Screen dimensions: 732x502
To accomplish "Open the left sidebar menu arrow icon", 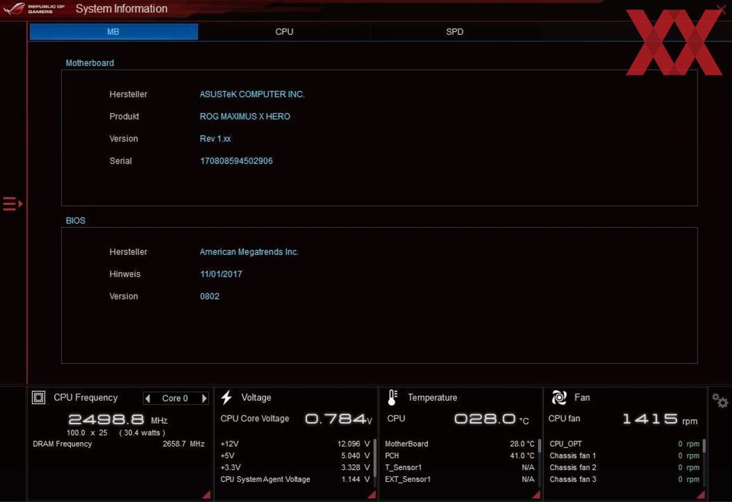I will [13, 204].
